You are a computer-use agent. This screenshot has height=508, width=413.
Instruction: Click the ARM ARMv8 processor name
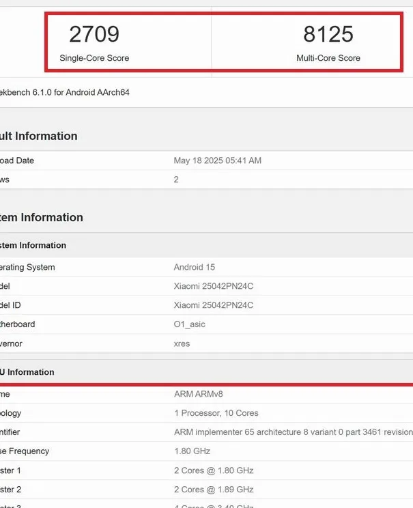pyautogui.click(x=197, y=394)
